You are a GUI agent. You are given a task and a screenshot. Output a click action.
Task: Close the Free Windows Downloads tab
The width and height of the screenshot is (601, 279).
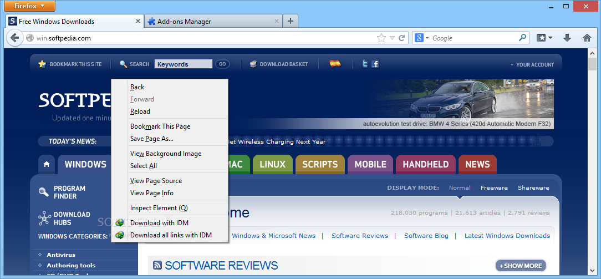click(x=138, y=21)
